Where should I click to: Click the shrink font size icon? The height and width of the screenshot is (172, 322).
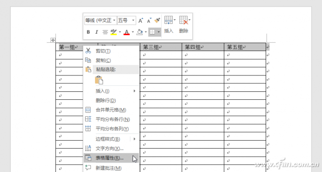(149, 20)
